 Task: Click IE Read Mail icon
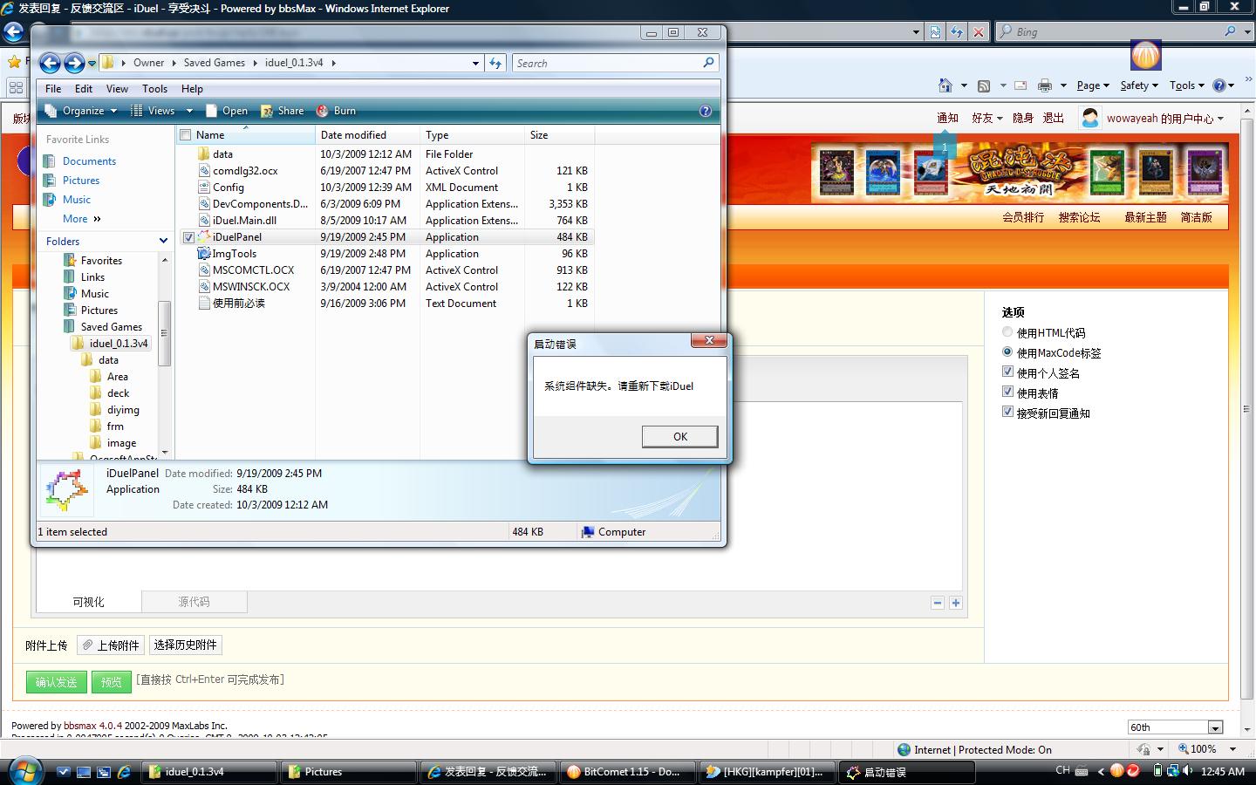pos(1020,85)
